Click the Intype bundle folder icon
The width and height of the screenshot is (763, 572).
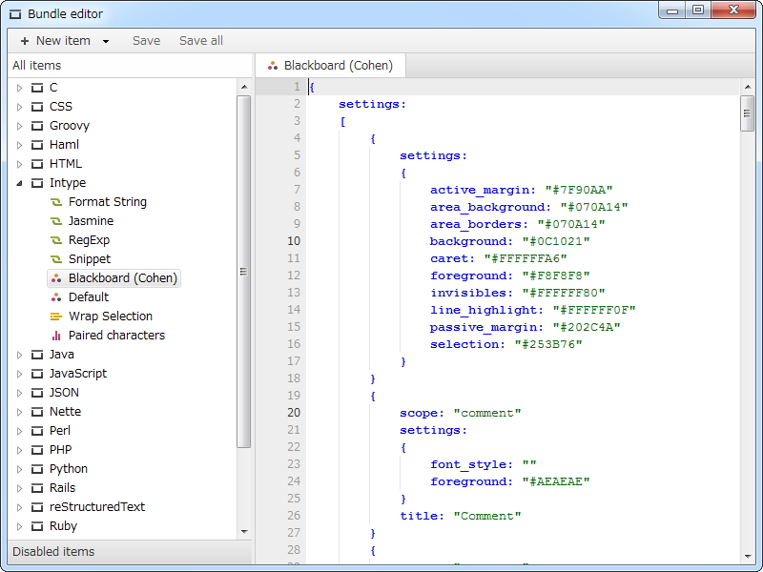pyautogui.click(x=37, y=183)
